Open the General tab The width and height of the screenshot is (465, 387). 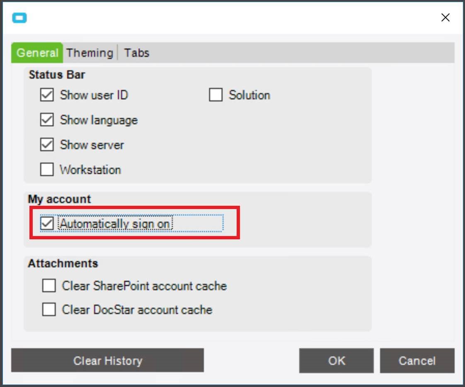click(37, 53)
